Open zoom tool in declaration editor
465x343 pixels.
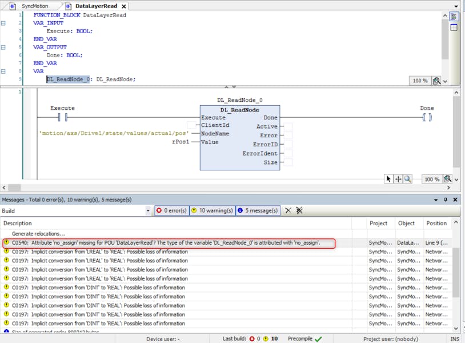[436, 81]
